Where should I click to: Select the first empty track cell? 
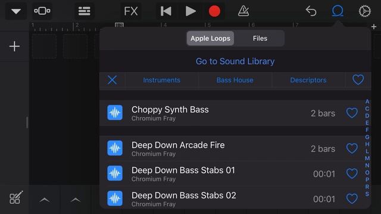(44, 46)
